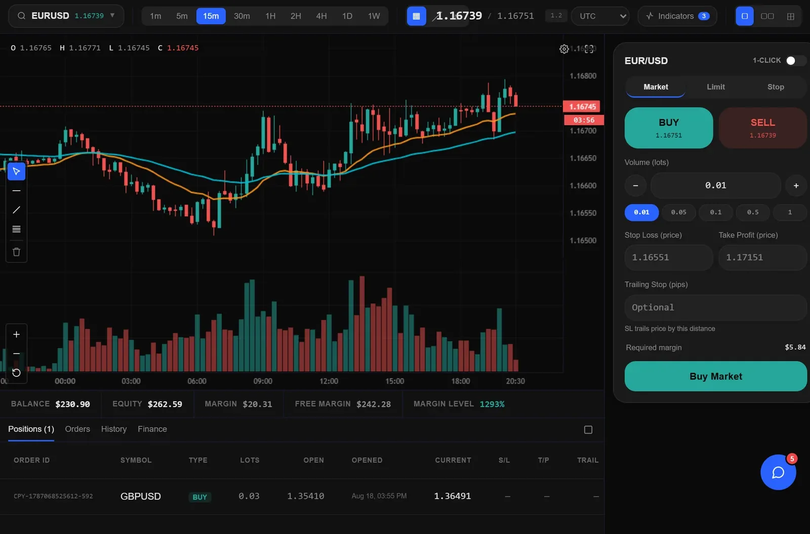Click the Buy Market button
This screenshot has width=810, height=534.
point(716,376)
